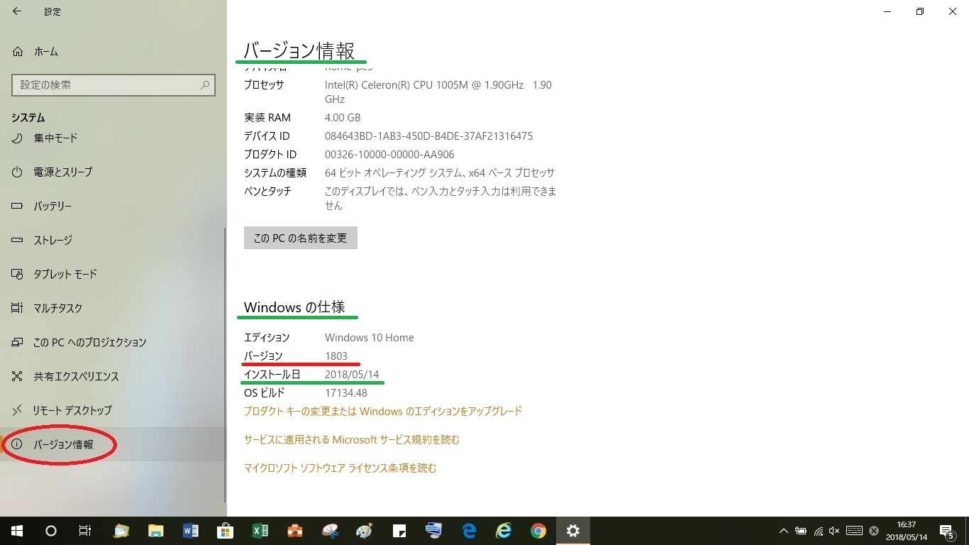
Task: Open Sticky Notes on the taskbar
Action: [399, 531]
